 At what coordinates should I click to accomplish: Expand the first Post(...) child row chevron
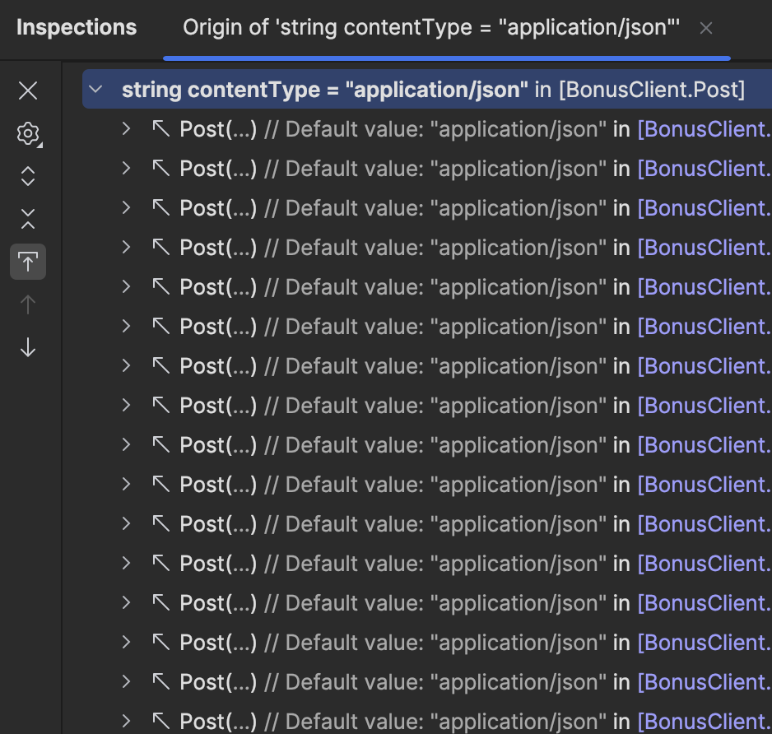point(126,129)
